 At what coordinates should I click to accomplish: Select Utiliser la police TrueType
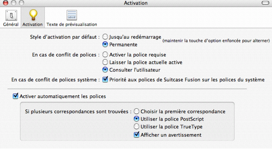[136, 127]
